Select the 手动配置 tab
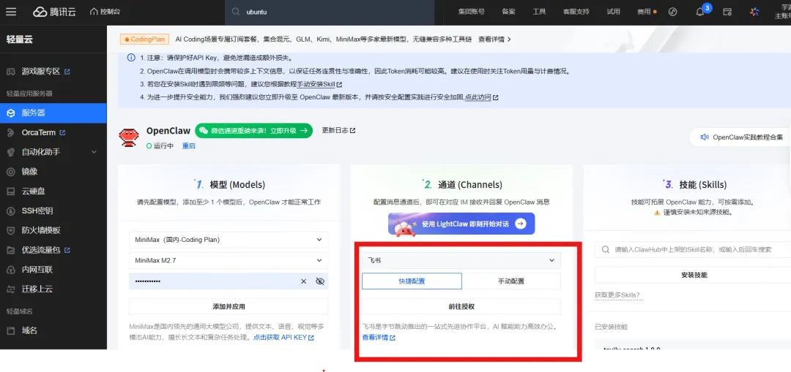The height and width of the screenshot is (372, 791). tap(511, 281)
